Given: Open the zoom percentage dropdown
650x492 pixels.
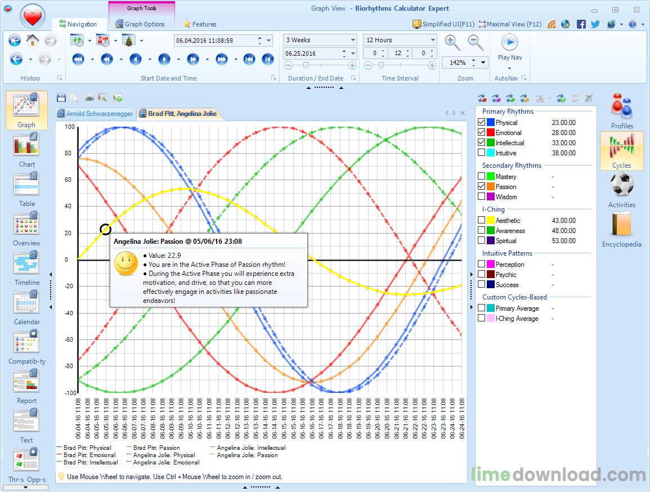Looking at the screenshot, I should 483,62.
